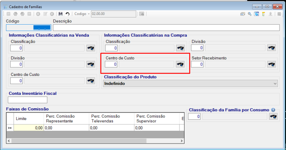Viewport: 286px width, 150px height.
Task: Click commission grid scrollbar right arrow
Action: pyautogui.click(x=182, y=141)
